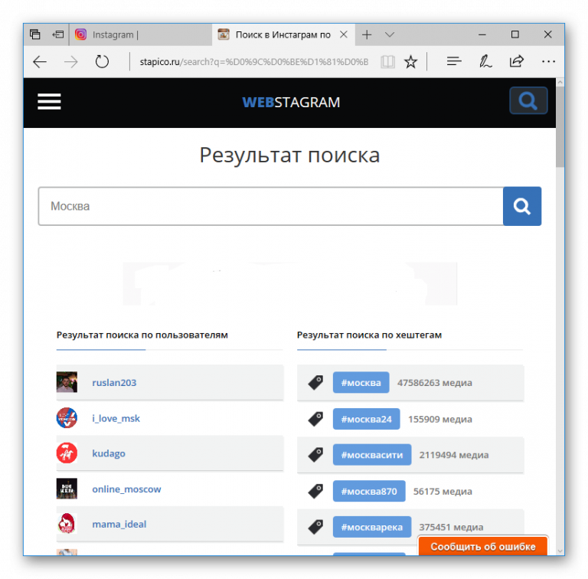Click the 47586263 медиа count

coord(435,382)
